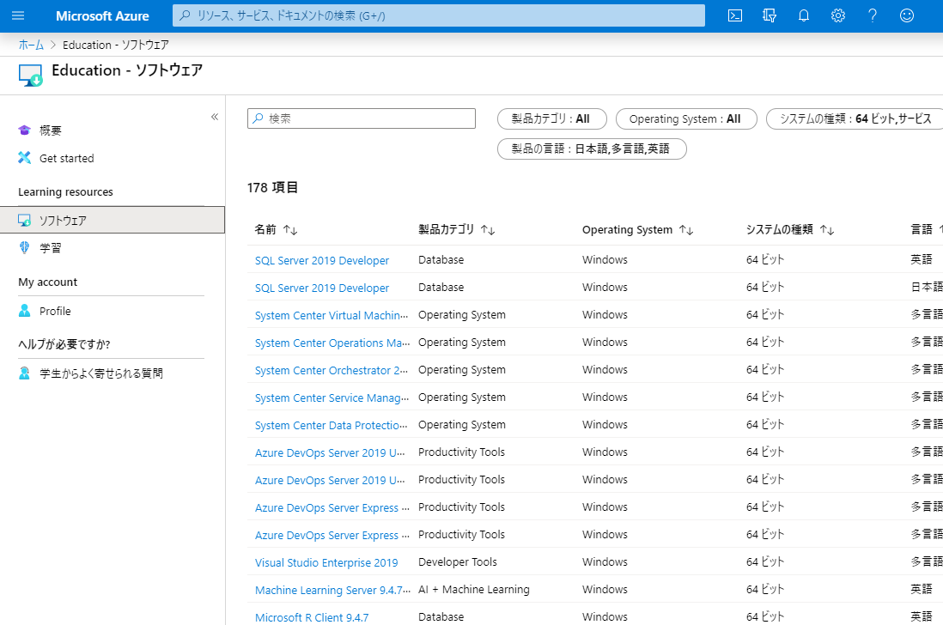Open the help question mark
The image size is (943, 625).
[872, 15]
